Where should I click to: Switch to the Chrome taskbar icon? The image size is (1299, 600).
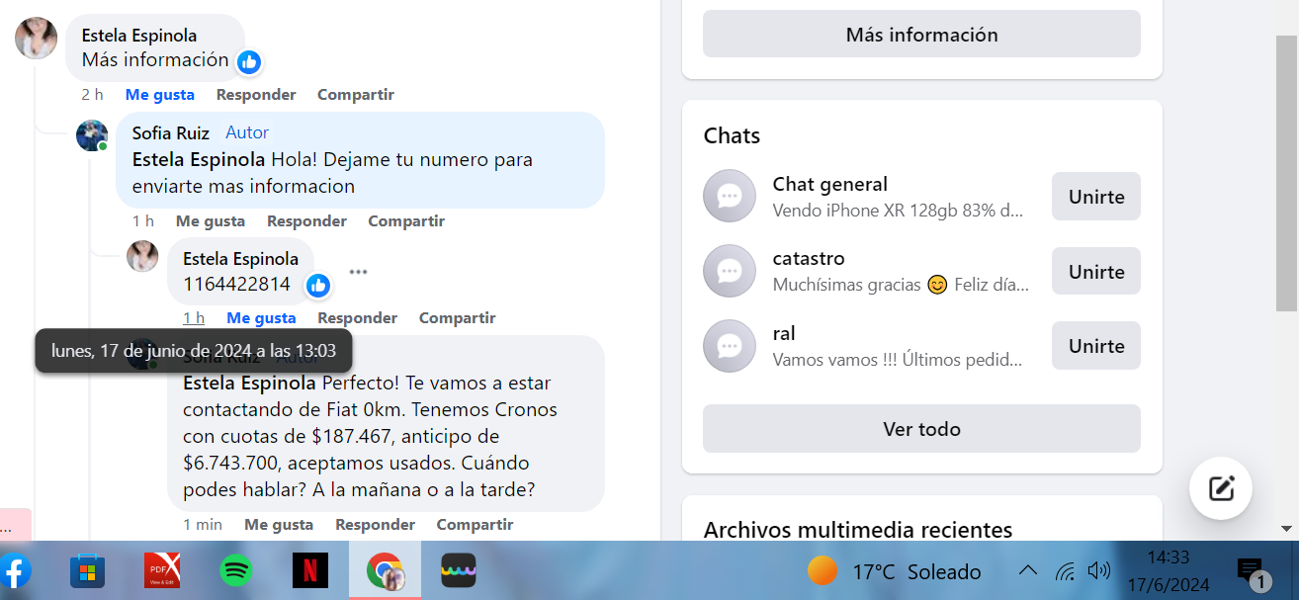(x=385, y=571)
